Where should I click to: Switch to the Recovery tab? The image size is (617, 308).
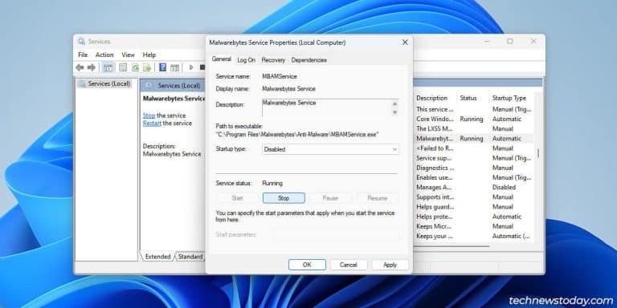[x=273, y=60]
